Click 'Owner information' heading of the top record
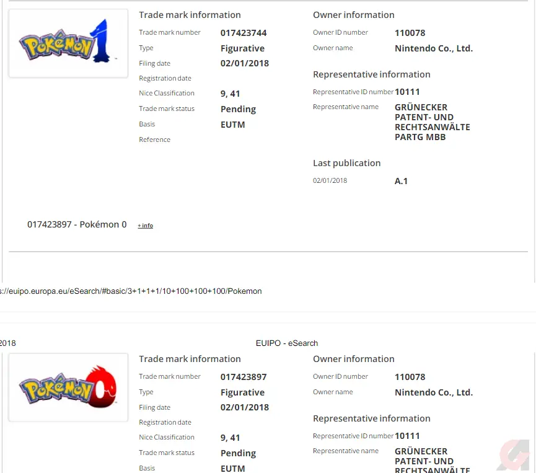 353,15
